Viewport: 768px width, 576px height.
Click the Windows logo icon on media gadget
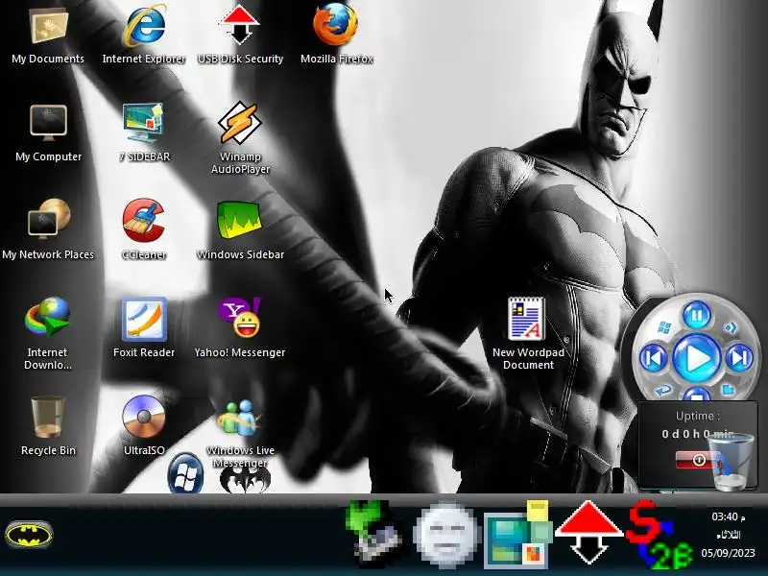(x=664, y=327)
